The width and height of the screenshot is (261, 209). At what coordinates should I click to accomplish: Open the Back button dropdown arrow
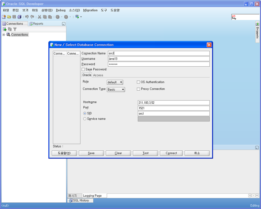[61, 17]
